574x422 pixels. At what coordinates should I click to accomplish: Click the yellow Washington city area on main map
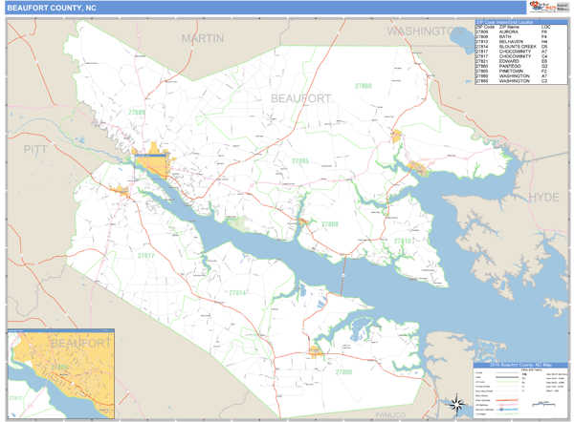click(x=153, y=168)
